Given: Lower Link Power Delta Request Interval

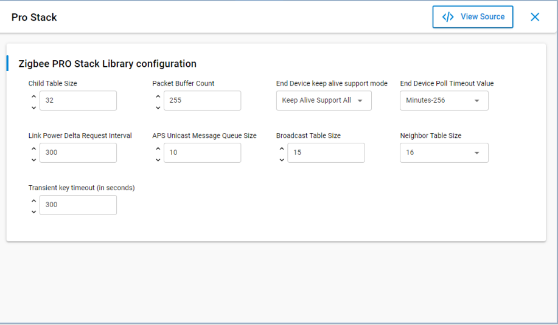Looking at the screenshot, I should (x=33, y=160).
